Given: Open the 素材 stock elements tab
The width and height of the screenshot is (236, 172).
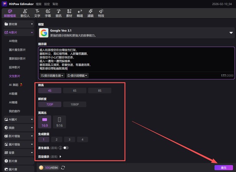Looking at the screenshot, I should [69, 13].
